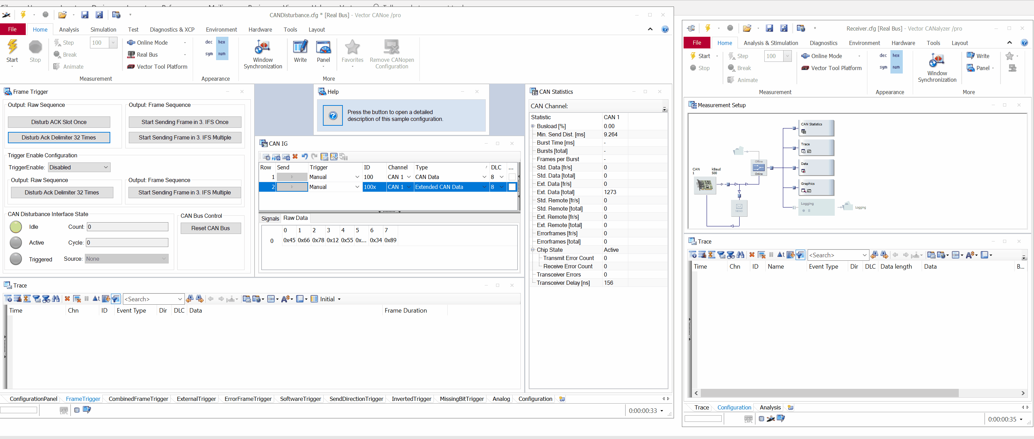Open Type dropdown for Extended CAN Data row
Viewport: 1034px width, 439px height.
[484, 187]
